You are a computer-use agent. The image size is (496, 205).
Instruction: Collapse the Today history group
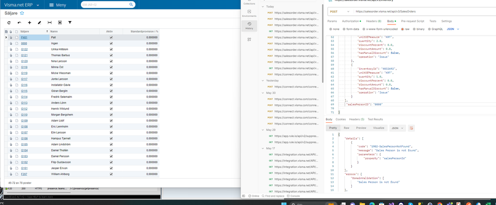(x=262, y=6)
